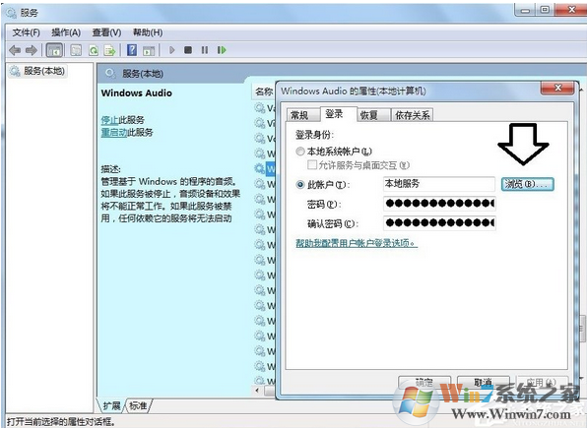587x428 pixels.
Task: Open the Help question mark icon
Action: click(132, 50)
